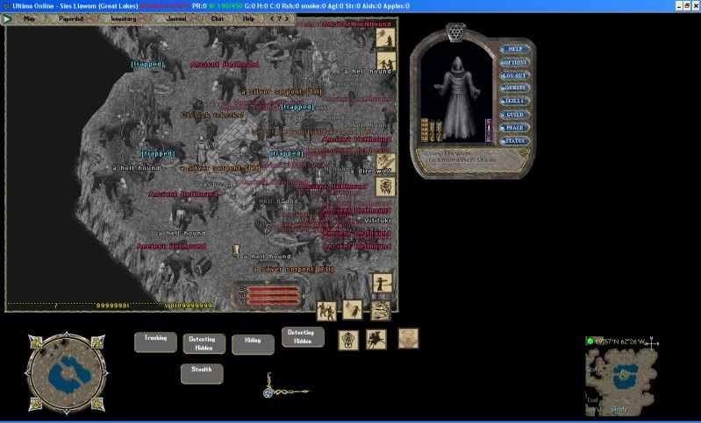Use Detecting Hidden button right of Hiding

click(303, 337)
